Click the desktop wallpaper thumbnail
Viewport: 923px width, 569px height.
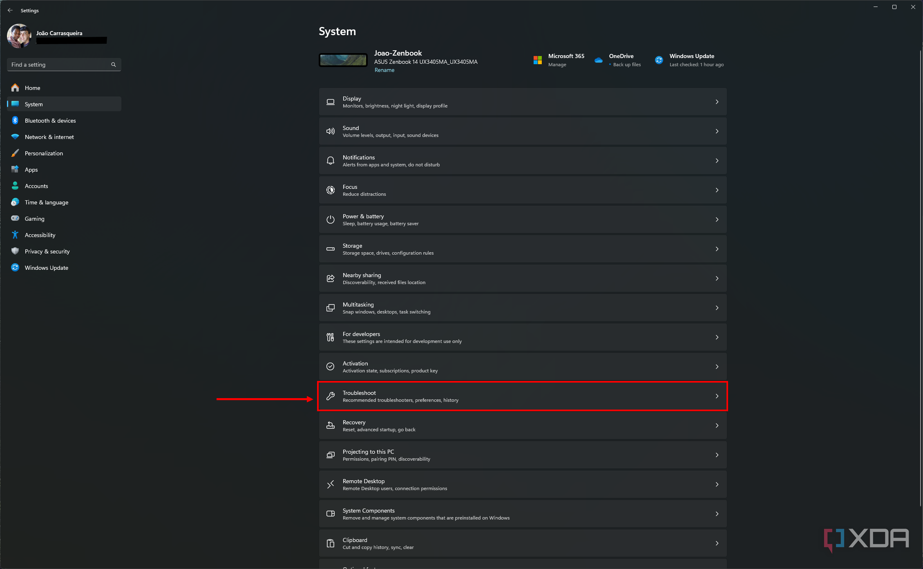tap(343, 60)
